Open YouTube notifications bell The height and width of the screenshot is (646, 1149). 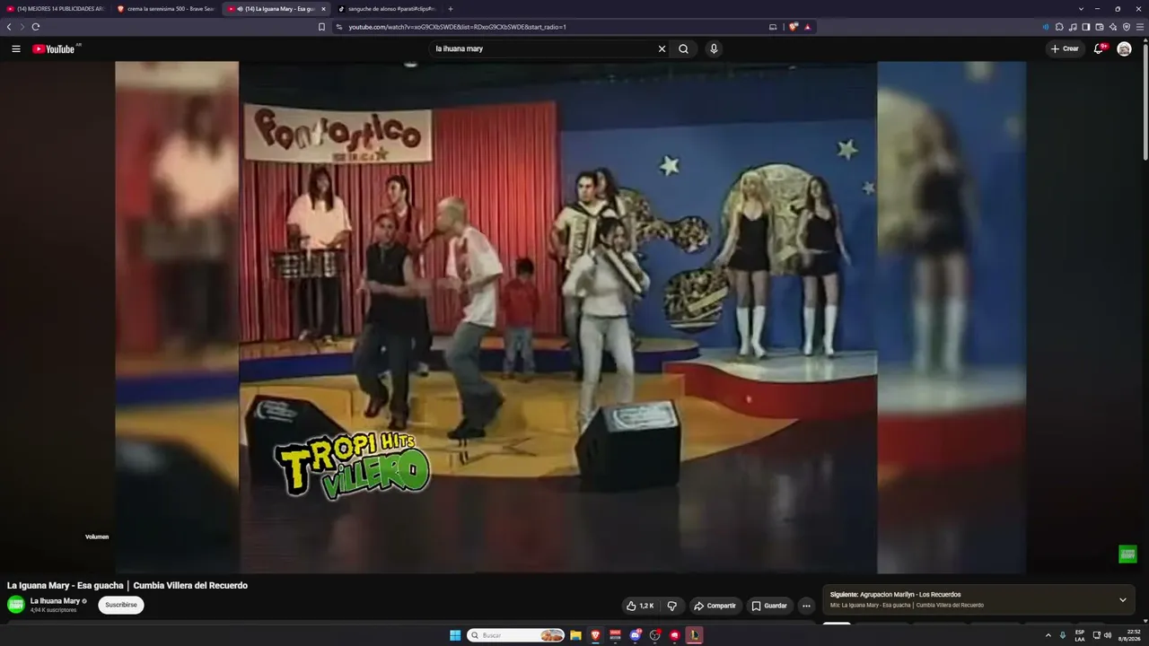coord(1098,48)
